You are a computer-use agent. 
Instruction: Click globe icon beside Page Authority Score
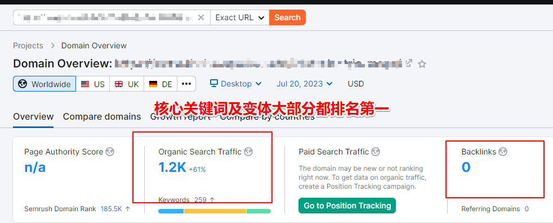point(110,152)
